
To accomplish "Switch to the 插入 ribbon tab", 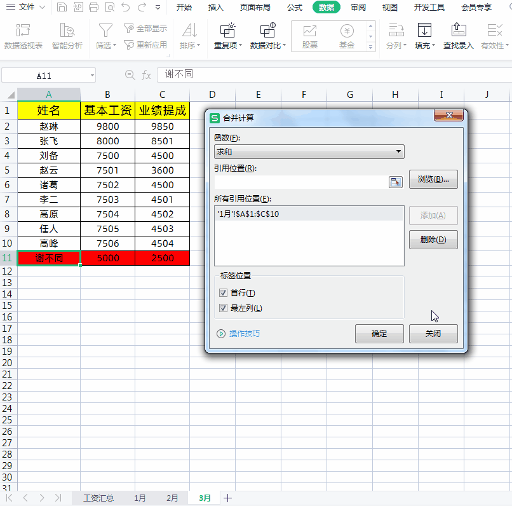I will 216,7.
